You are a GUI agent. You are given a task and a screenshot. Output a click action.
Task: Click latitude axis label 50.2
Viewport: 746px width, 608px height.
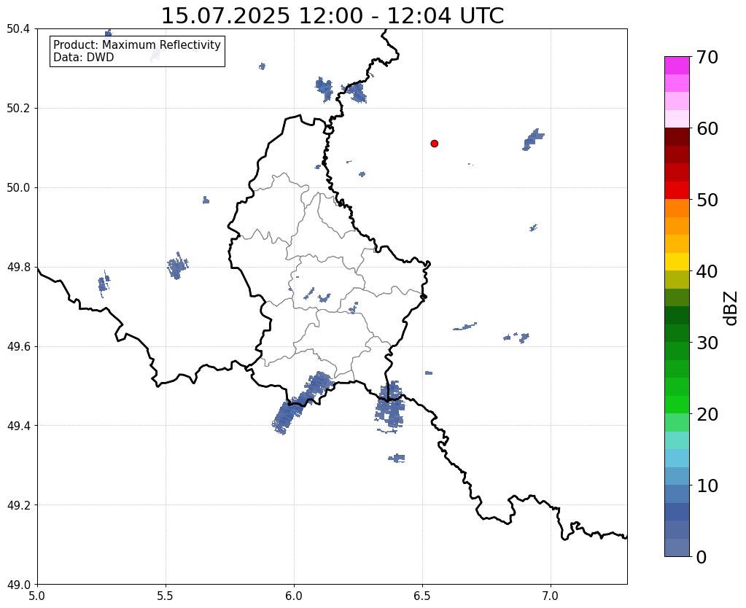pyautogui.click(x=18, y=108)
